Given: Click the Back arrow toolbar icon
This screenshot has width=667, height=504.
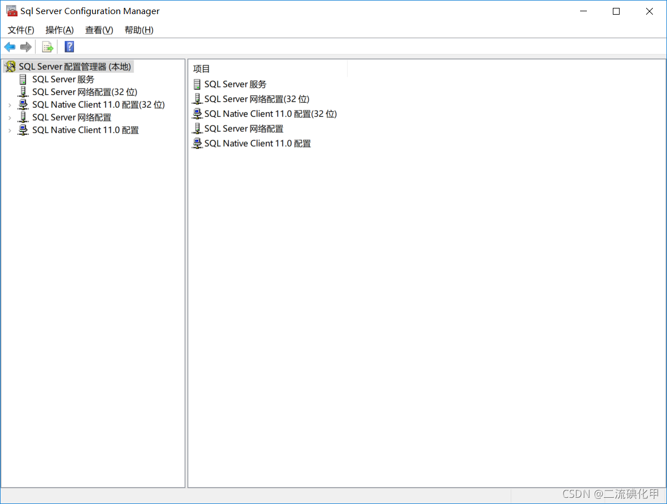Looking at the screenshot, I should [10, 47].
